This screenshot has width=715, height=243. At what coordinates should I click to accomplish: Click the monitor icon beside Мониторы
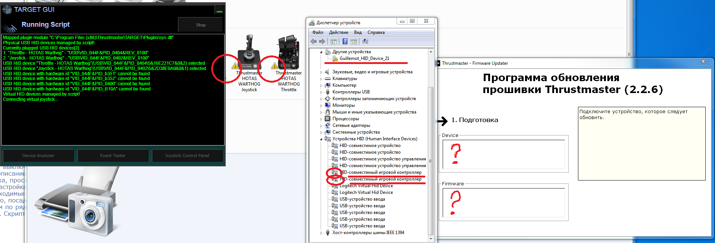pos(328,105)
